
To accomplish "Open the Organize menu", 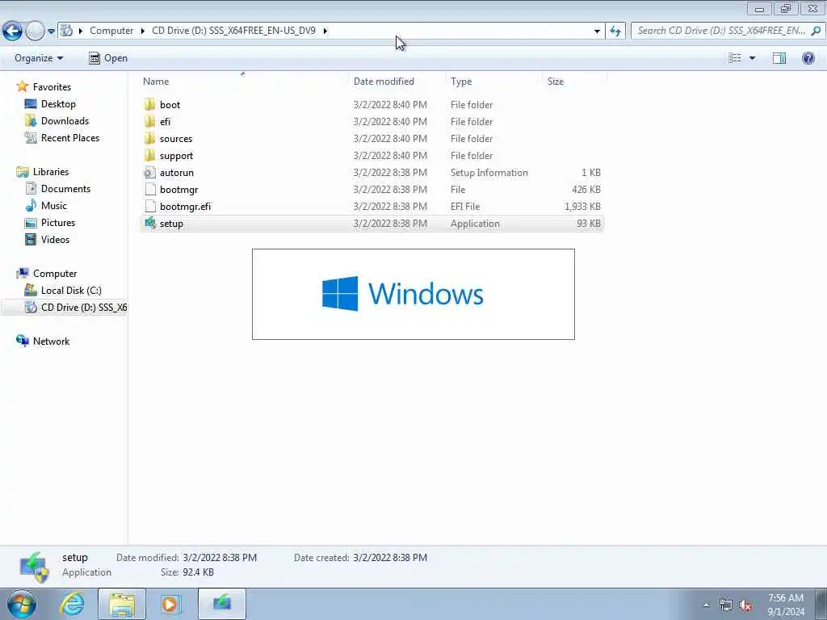I will [39, 58].
